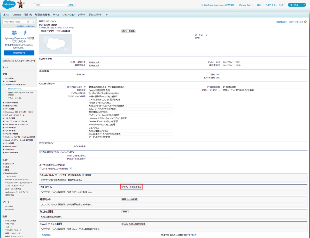Expand 開発 under ビルド
The width and height of the screenshot is (310, 238).
tap(3, 170)
